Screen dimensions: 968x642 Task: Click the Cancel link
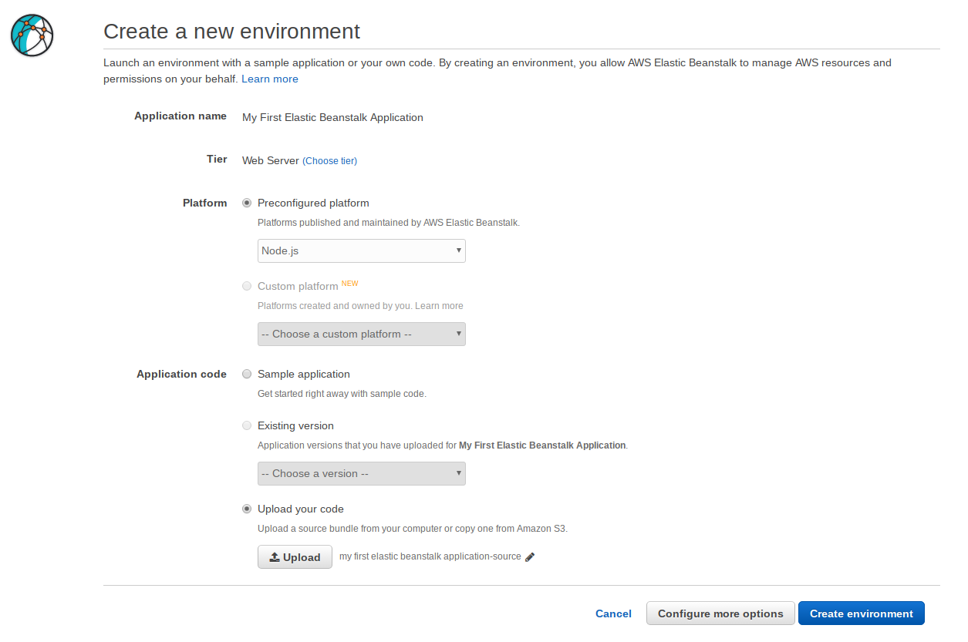click(613, 613)
